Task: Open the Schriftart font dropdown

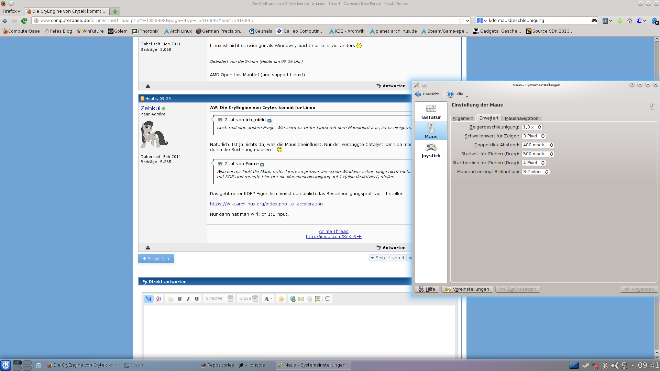Action: click(x=230, y=299)
